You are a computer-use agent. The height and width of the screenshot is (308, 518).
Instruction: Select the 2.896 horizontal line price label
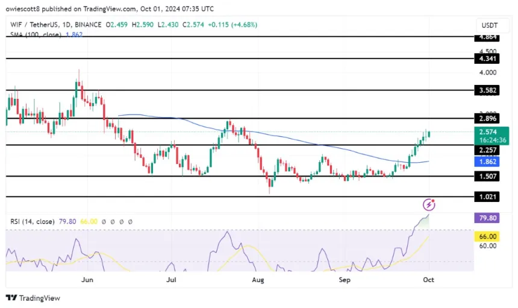click(x=488, y=119)
